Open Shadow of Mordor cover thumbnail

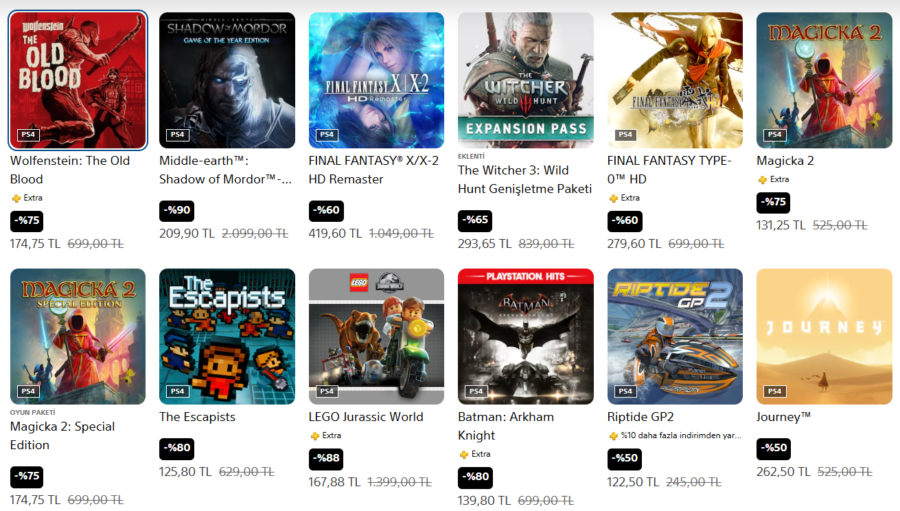coord(227,80)
